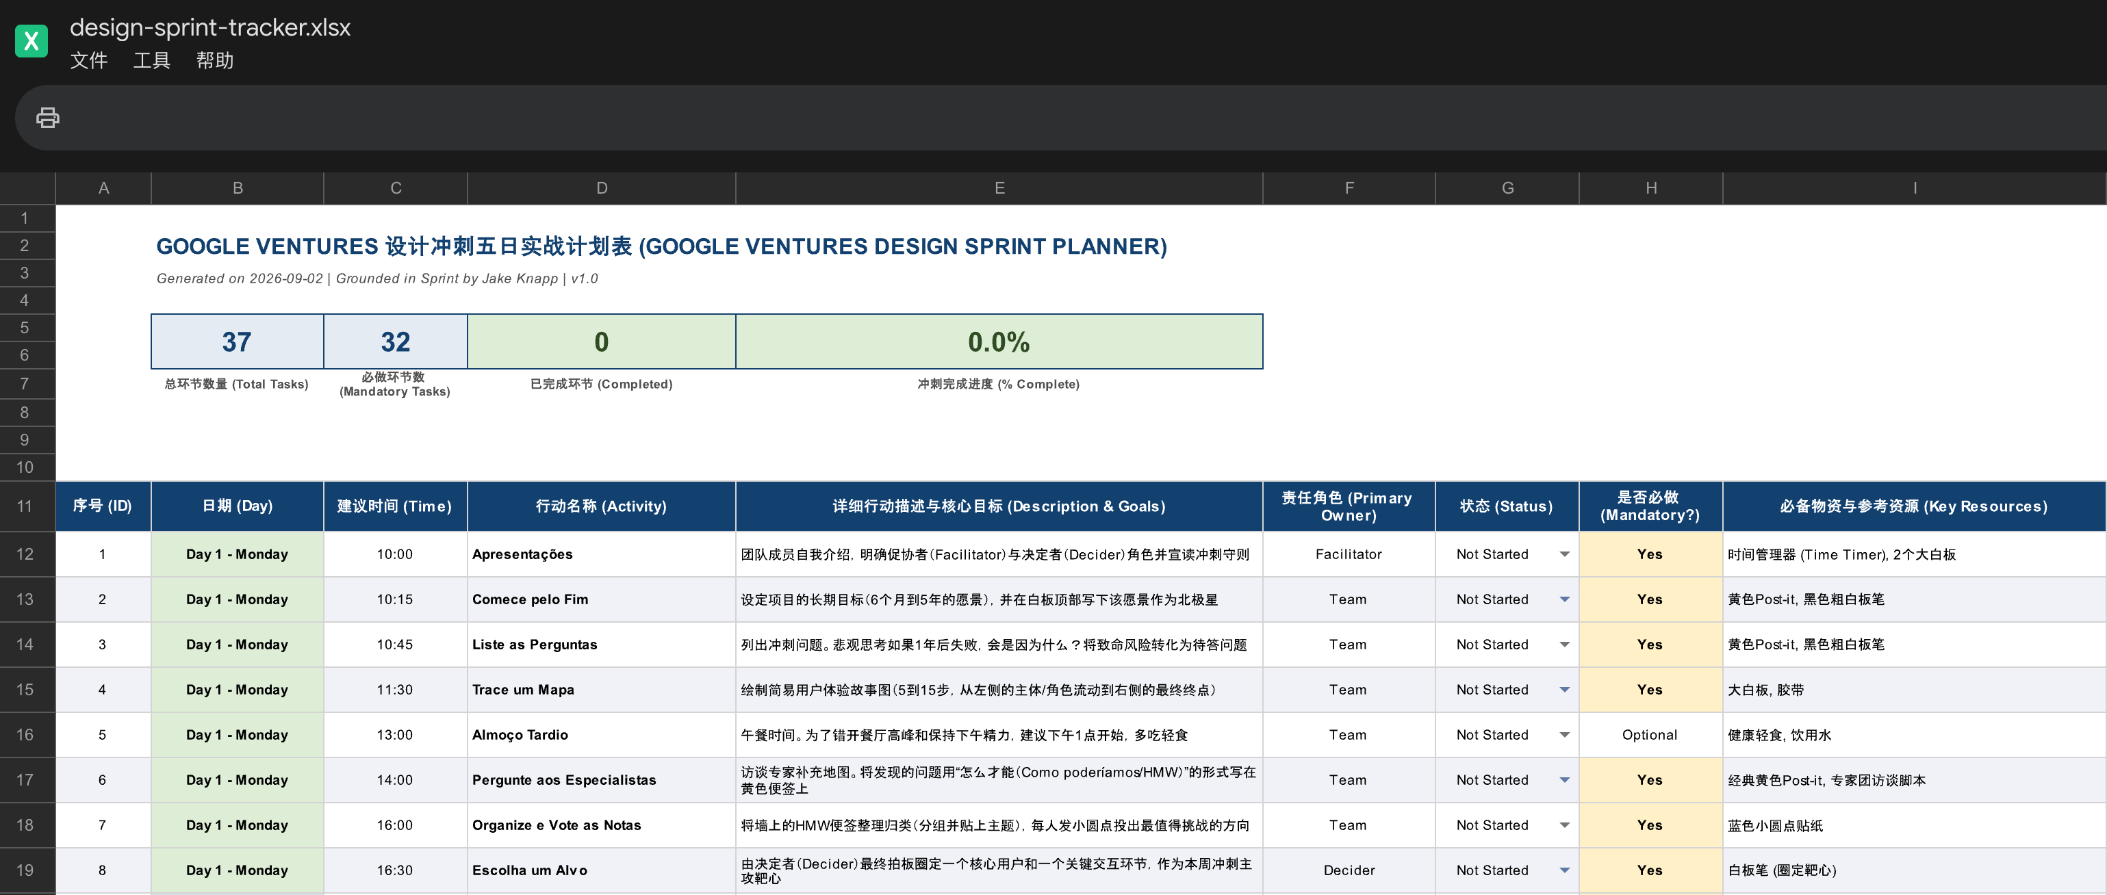Open Status dropdown for Liste as Perguntas row

pos(1564,644)
